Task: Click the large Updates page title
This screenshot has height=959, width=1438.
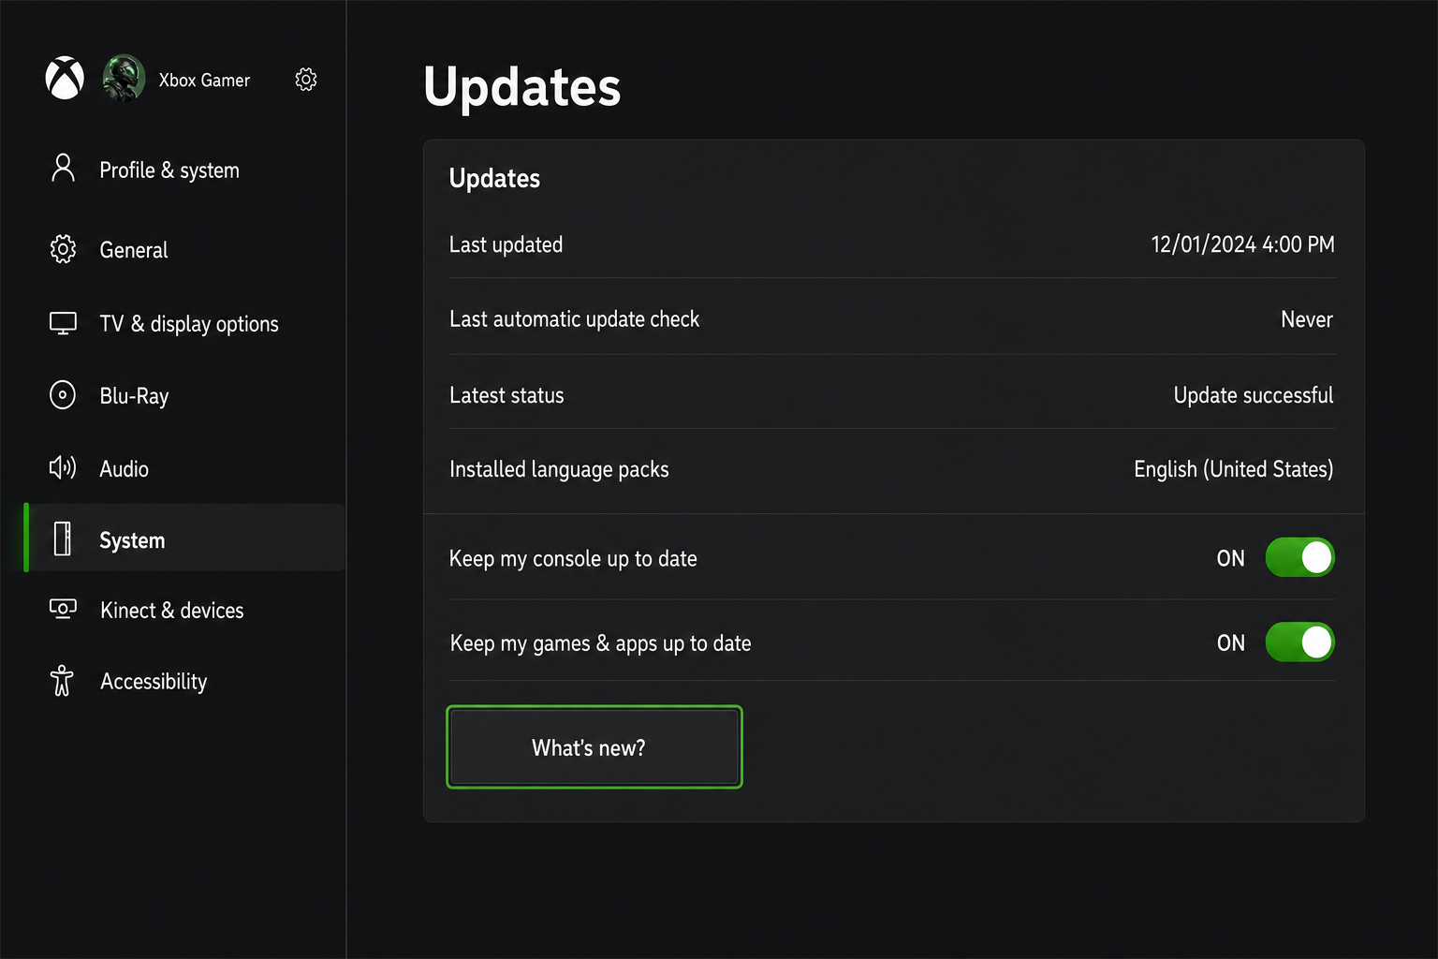Action: tap(521, 88)
